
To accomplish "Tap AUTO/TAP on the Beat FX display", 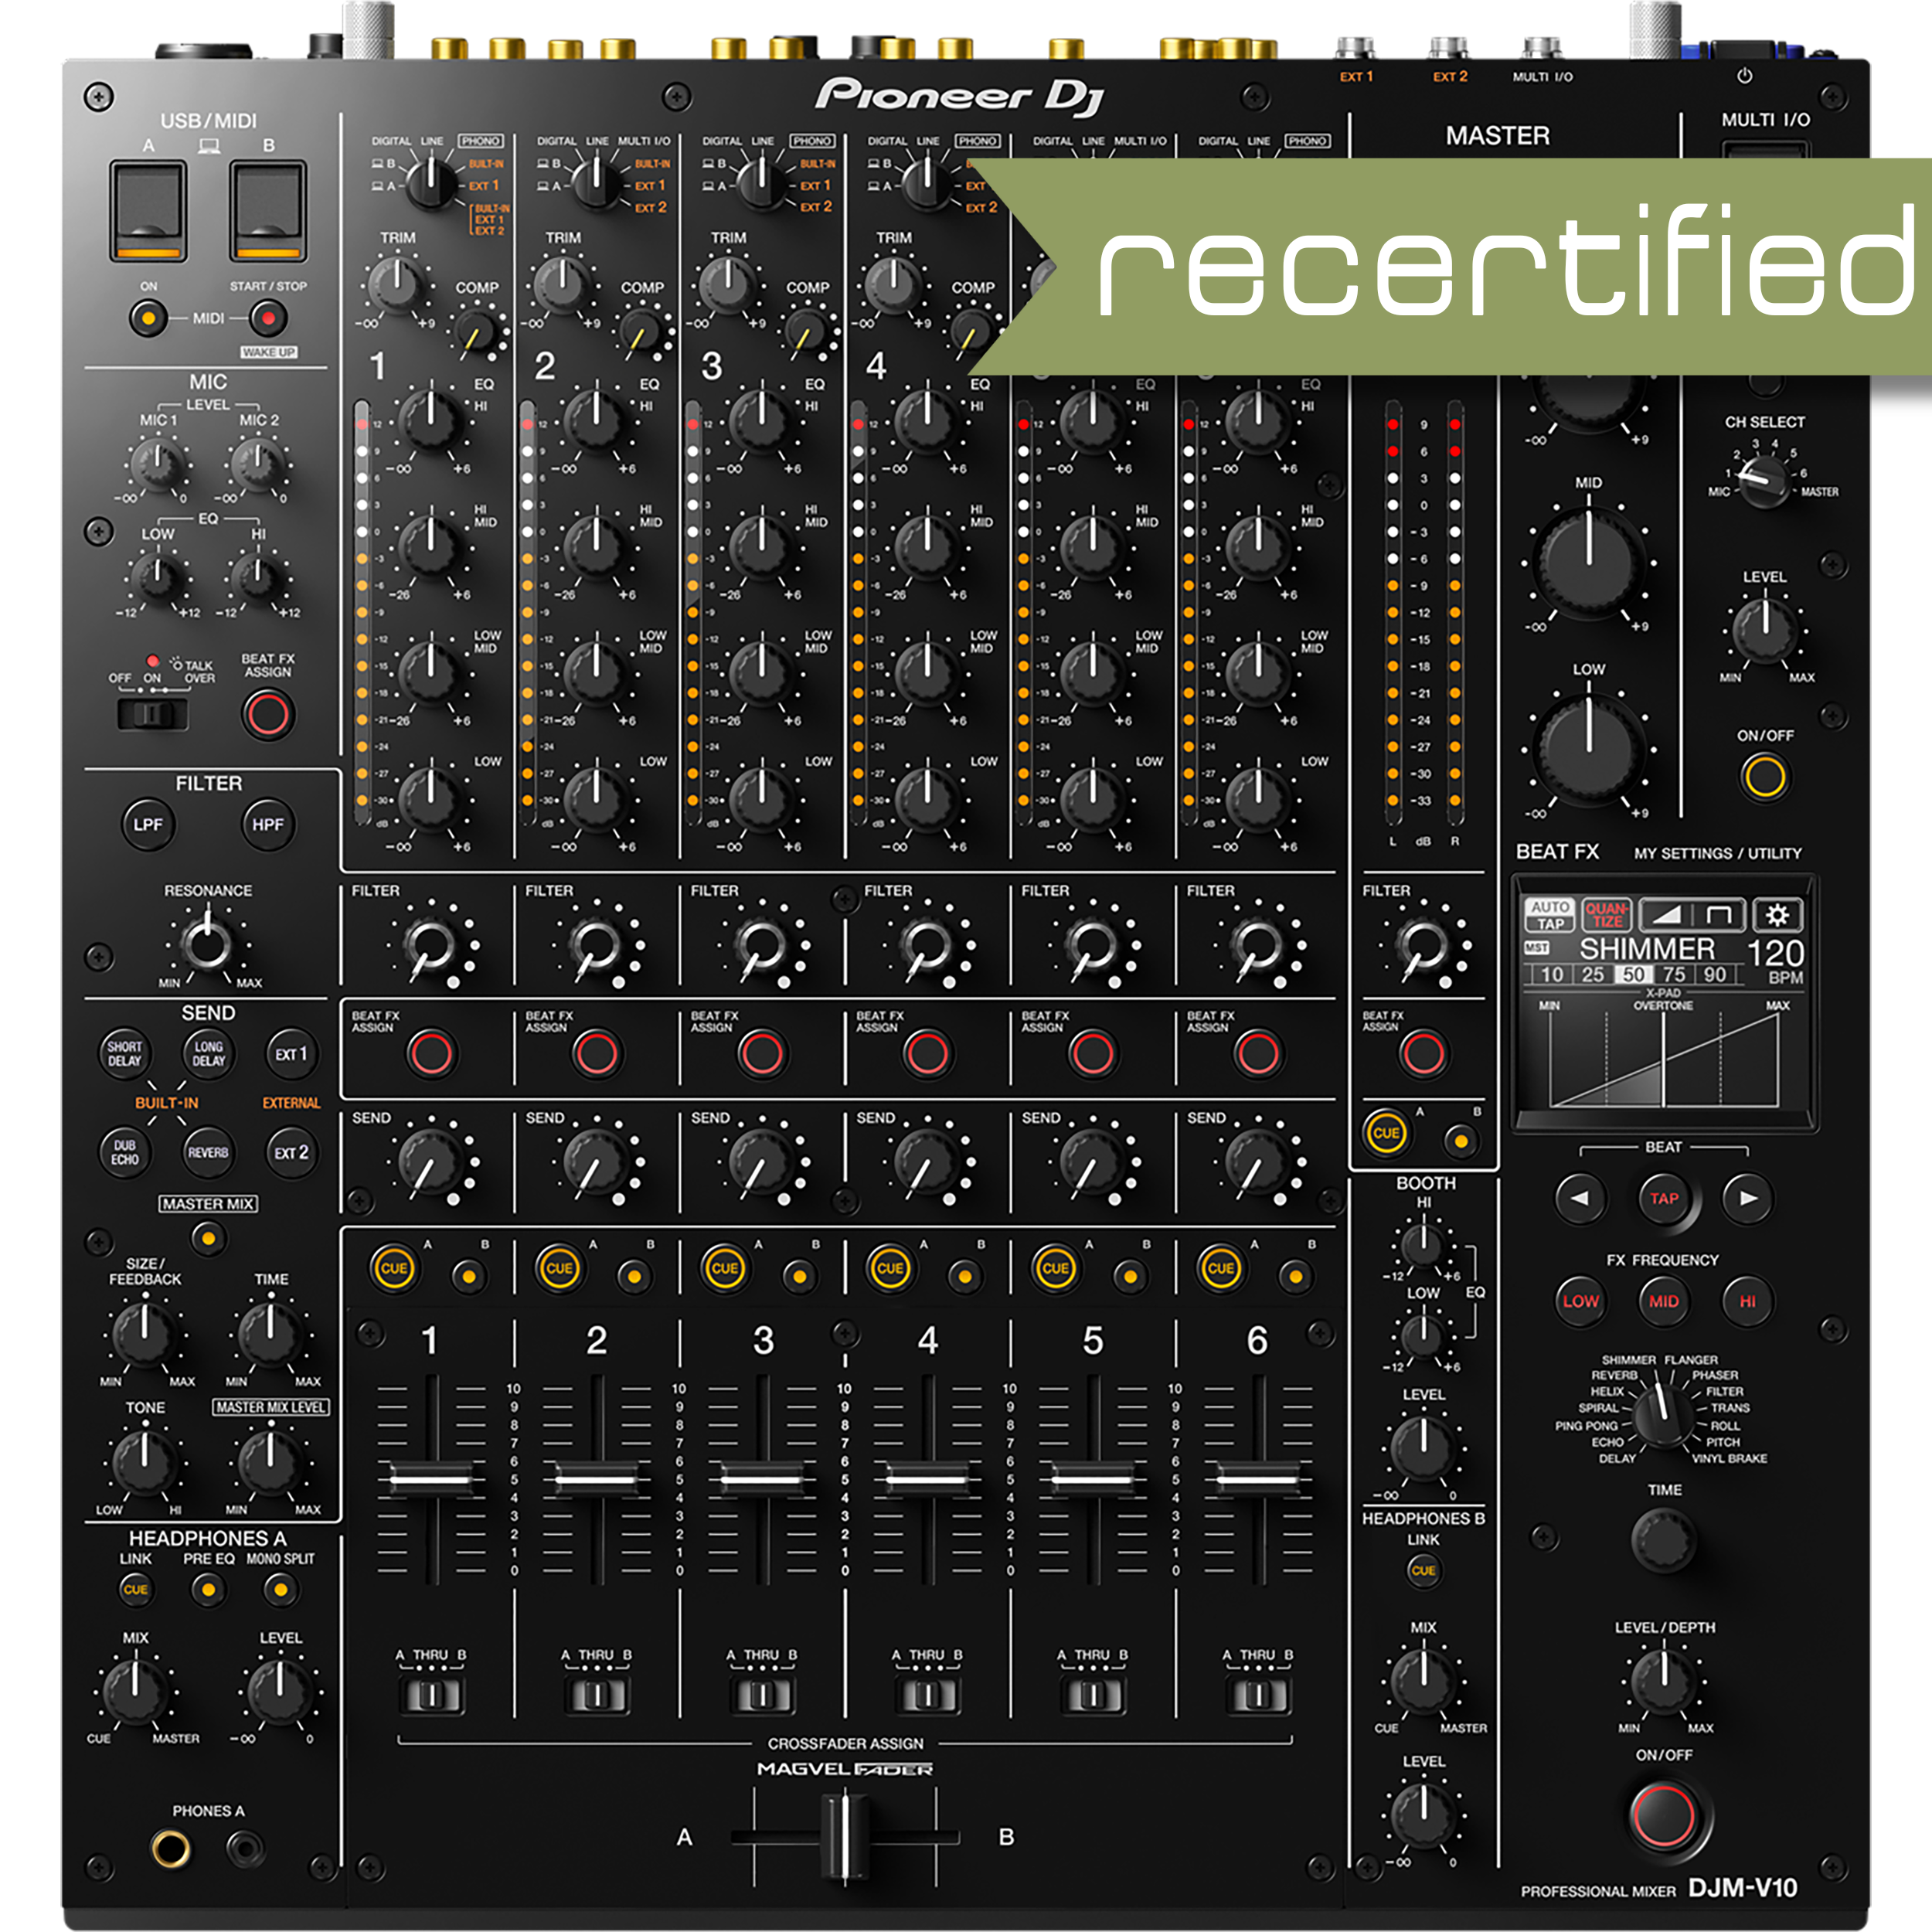I will pyautogui.click(x=1549, y=914).
